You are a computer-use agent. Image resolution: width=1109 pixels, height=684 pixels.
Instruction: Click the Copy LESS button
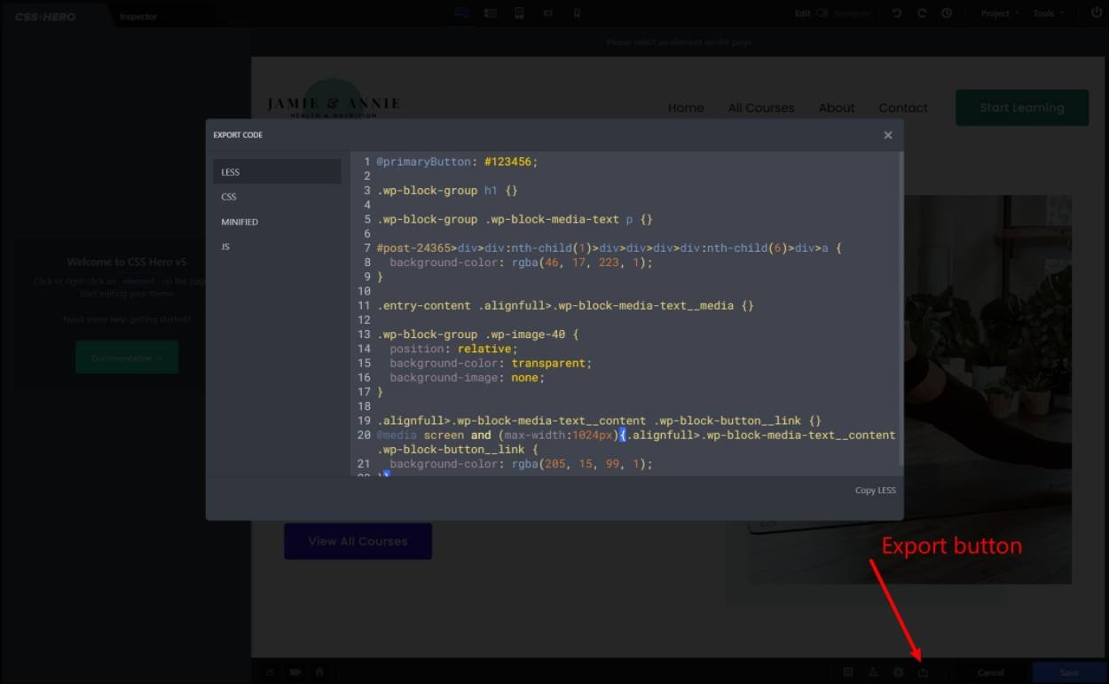coord(875,491)
